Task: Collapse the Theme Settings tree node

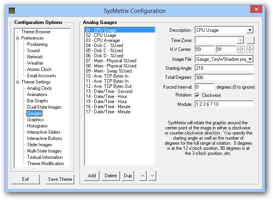Action: (18, 82)
